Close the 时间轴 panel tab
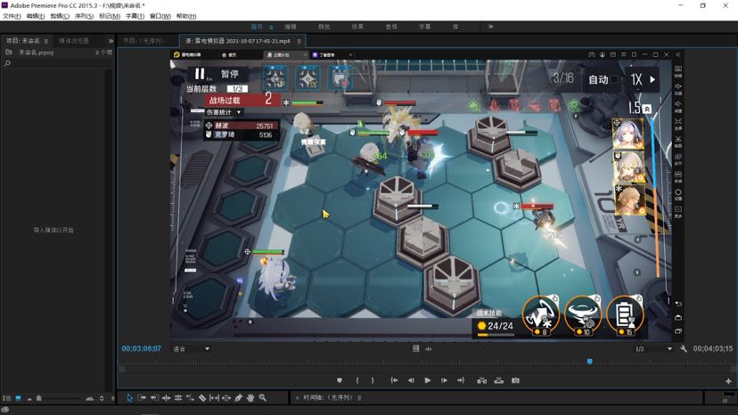The image size is (738, 415). pos(297,398)
